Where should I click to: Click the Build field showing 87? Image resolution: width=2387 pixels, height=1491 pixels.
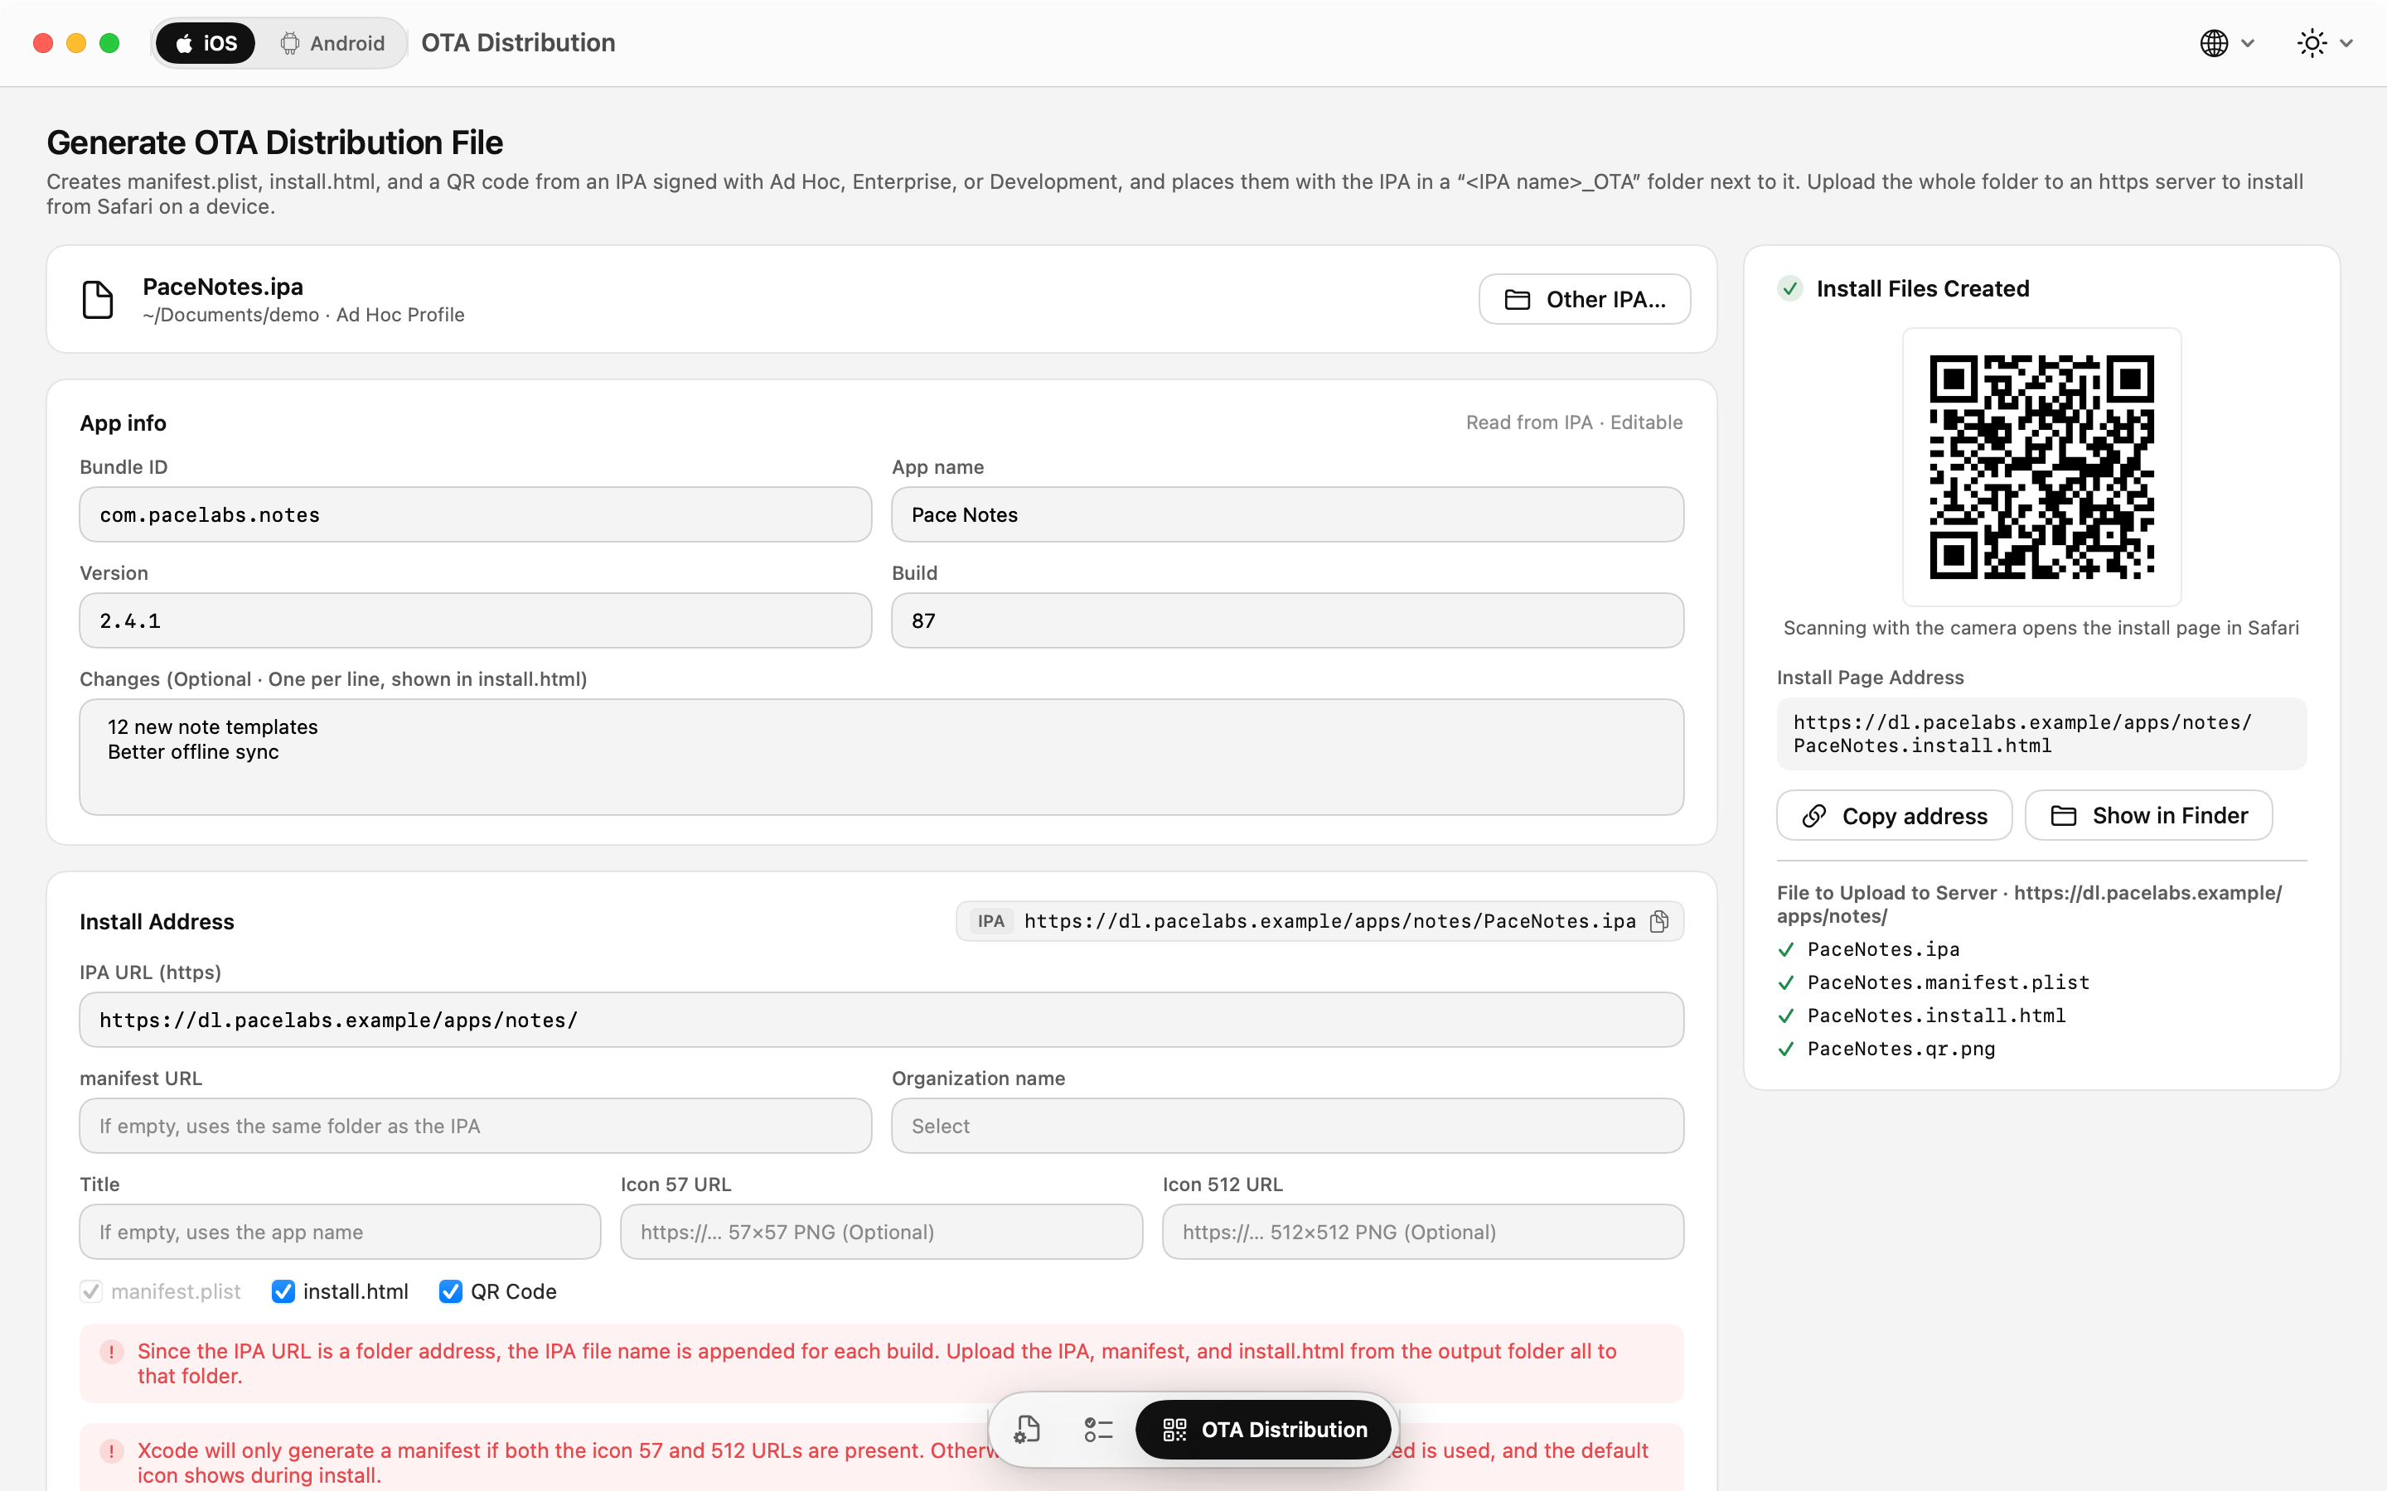pyautogui.click(x=1287, y=620)
